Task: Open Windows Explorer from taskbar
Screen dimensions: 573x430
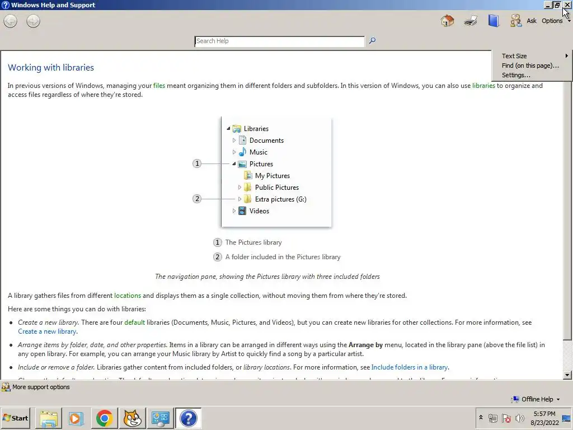Action: coord(49,418)
